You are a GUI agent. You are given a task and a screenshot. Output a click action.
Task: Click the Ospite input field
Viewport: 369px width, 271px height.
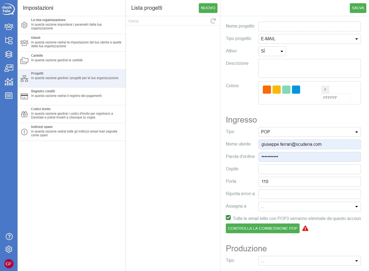point(310,169)
